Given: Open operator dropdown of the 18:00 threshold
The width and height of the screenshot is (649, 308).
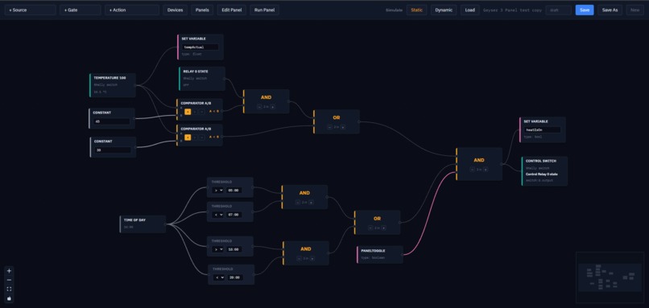Looking at the screenshot, I should click(x=217, y=250).
